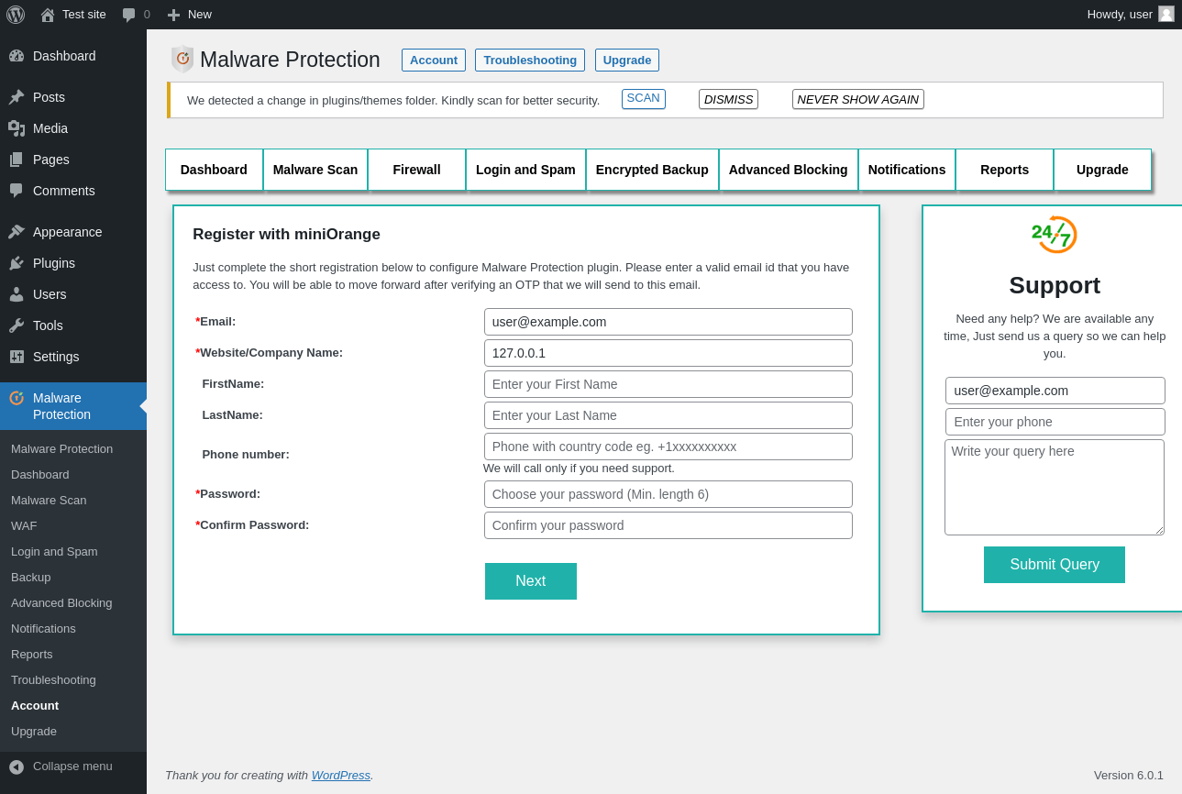Click the SCAN button in the notice
Screen dimensions: 1182x794
click(x=643, y=98)
